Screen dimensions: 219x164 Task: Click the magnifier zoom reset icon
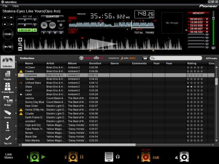point(20,44)
